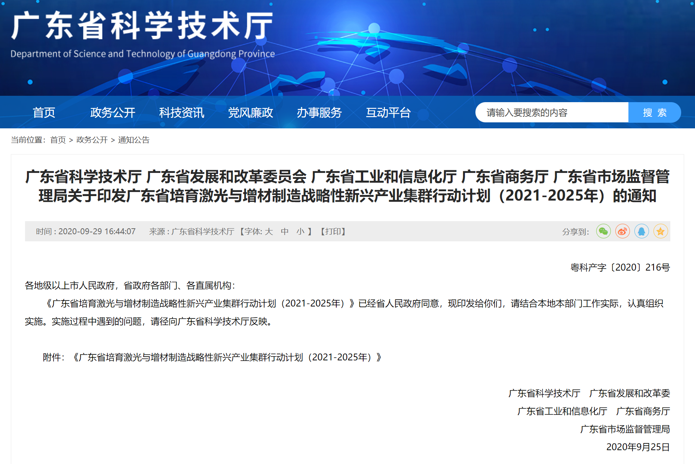
Task: Open 互动平台 navigation menu item
Action: click(388, 112)
